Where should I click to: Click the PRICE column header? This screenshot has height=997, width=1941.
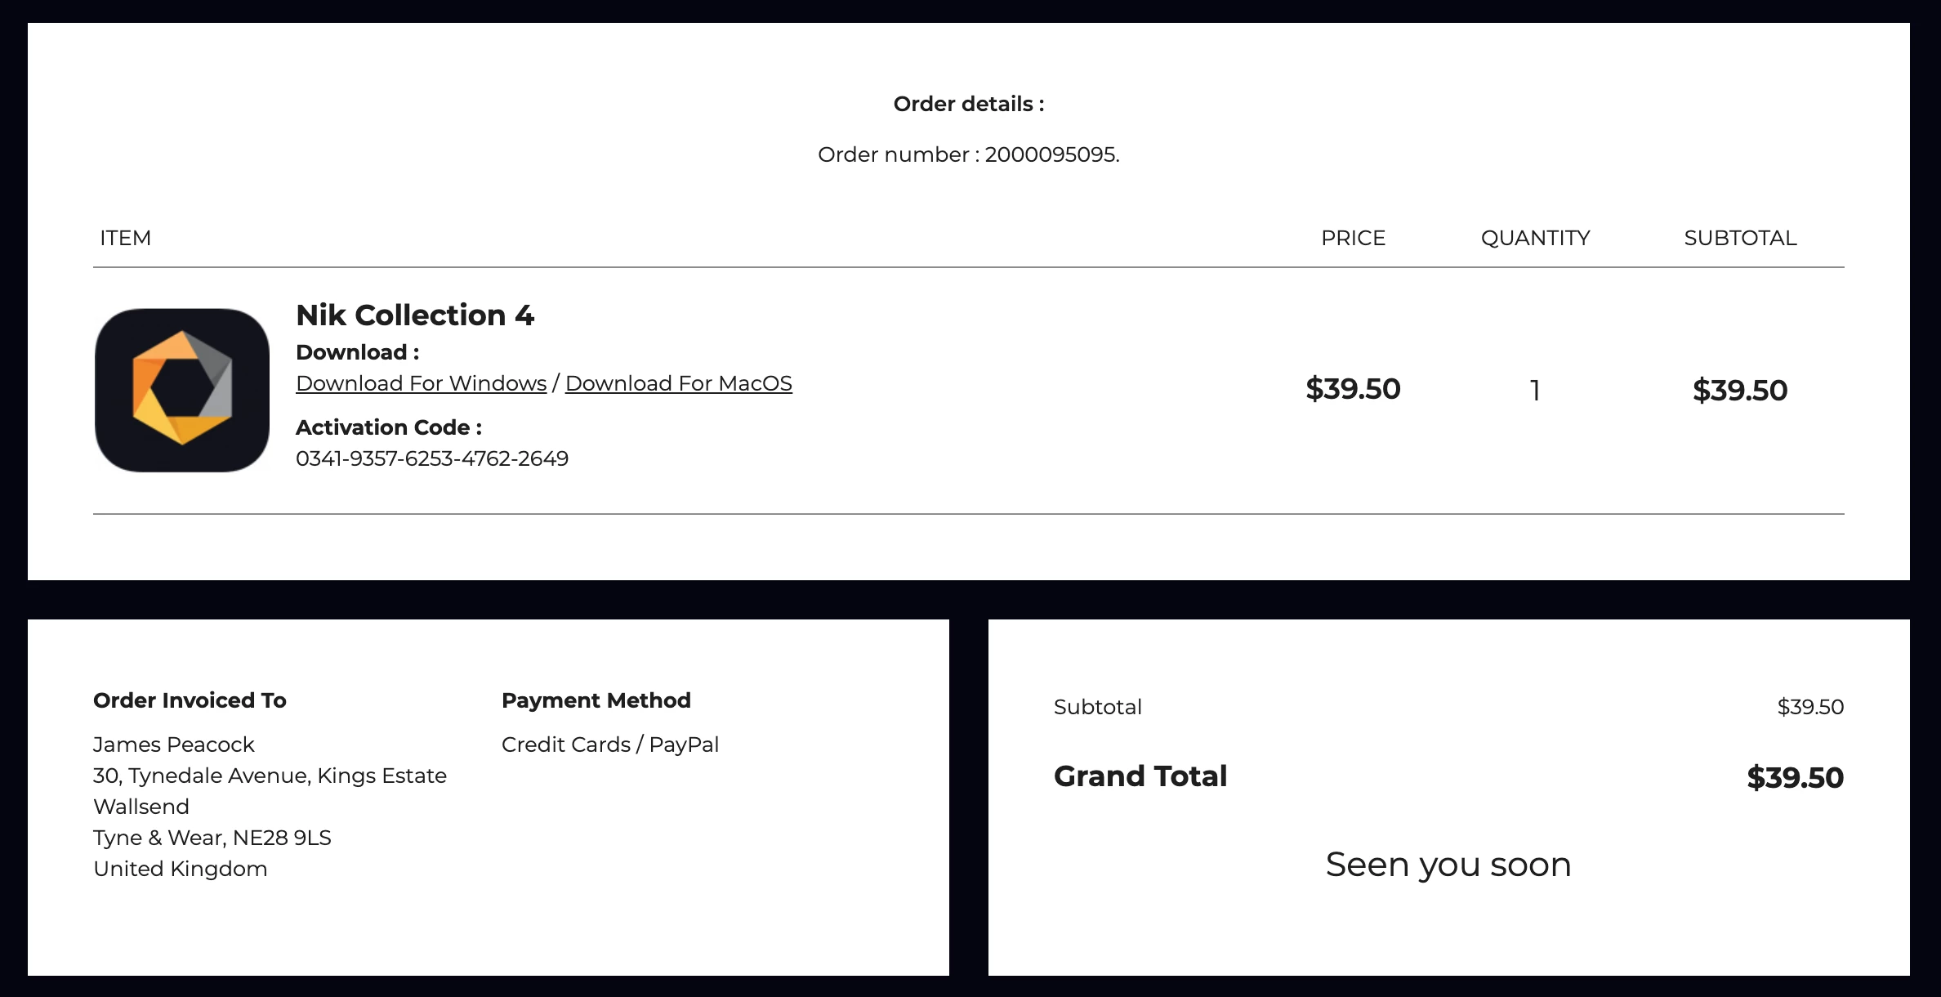pos(1353,238)
